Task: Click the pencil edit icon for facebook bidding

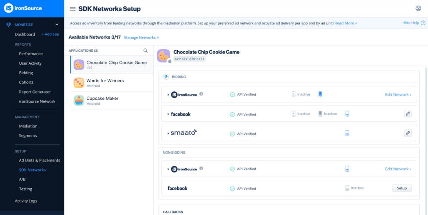Action: pos(408,114)
